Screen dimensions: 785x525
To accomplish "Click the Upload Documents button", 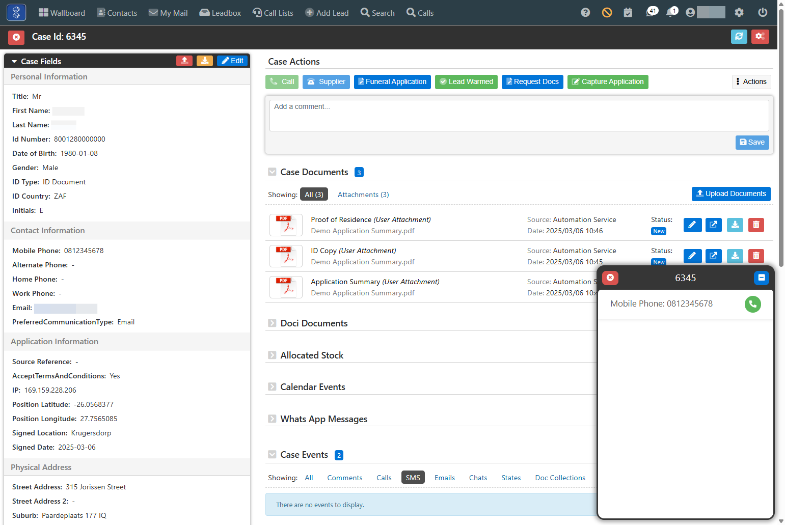I will pos(731,194).
